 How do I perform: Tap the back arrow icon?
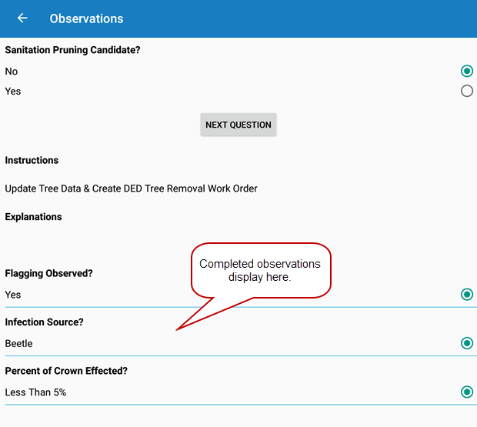coord(22,18)
